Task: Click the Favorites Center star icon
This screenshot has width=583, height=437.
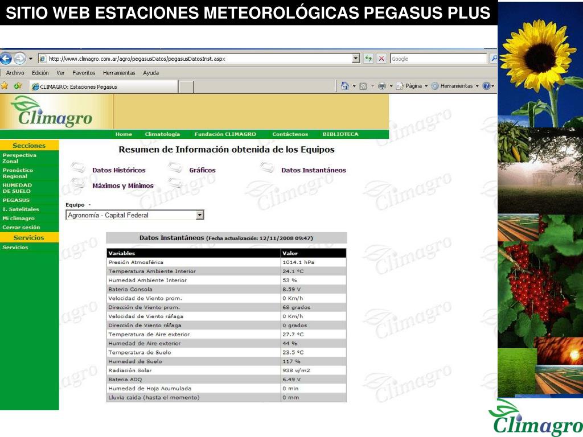Action: tap(5, 86)
